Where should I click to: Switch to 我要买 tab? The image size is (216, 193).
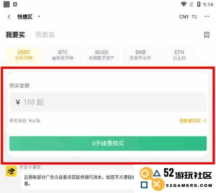click(x=15, y=35)
